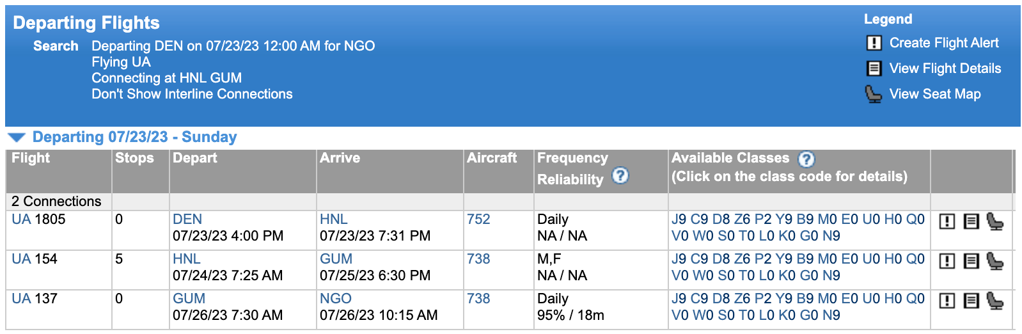Click Available Classes help question mark
The image size is (1022, 334).
tap(806, 159)
